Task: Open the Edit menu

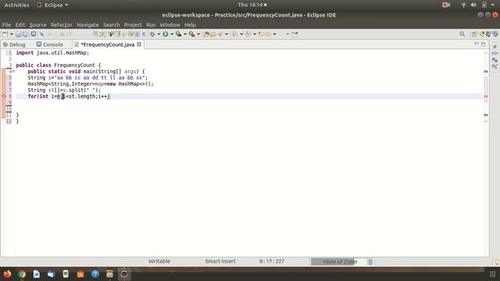Action: 20,25
